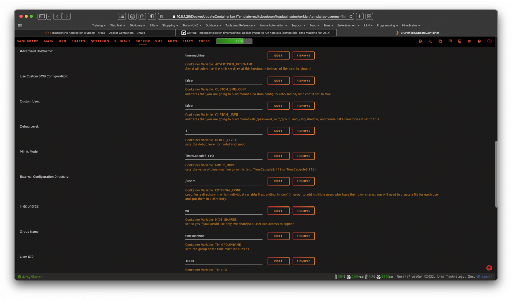Click the start page grid icon in Safari toolbar
The width and height of the screenshot is (512, 299).
(122, 16)
